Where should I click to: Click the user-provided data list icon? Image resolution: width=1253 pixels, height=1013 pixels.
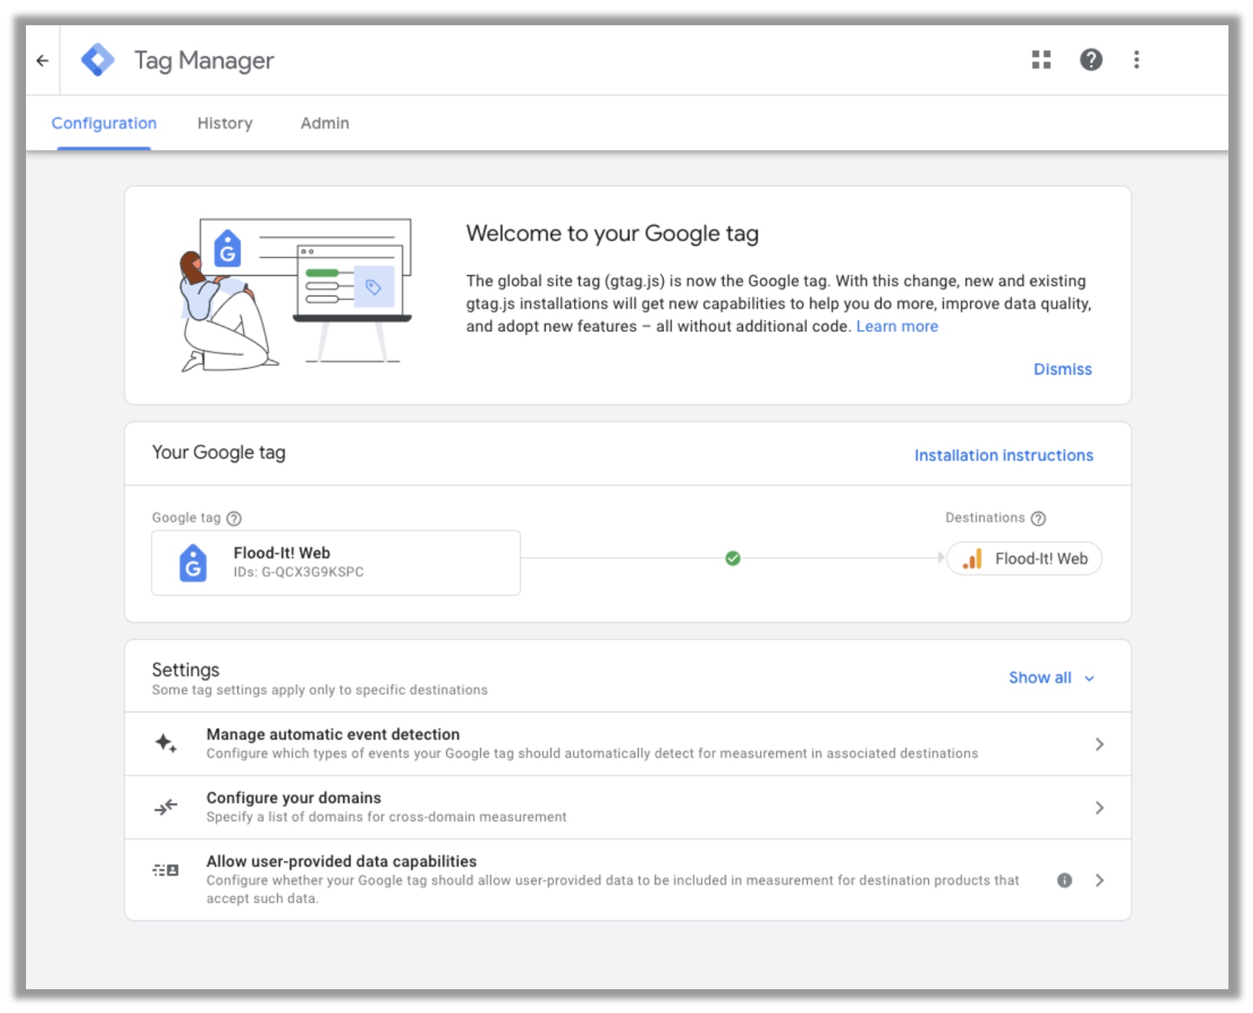pyautogui.click(x=165, y=870)
